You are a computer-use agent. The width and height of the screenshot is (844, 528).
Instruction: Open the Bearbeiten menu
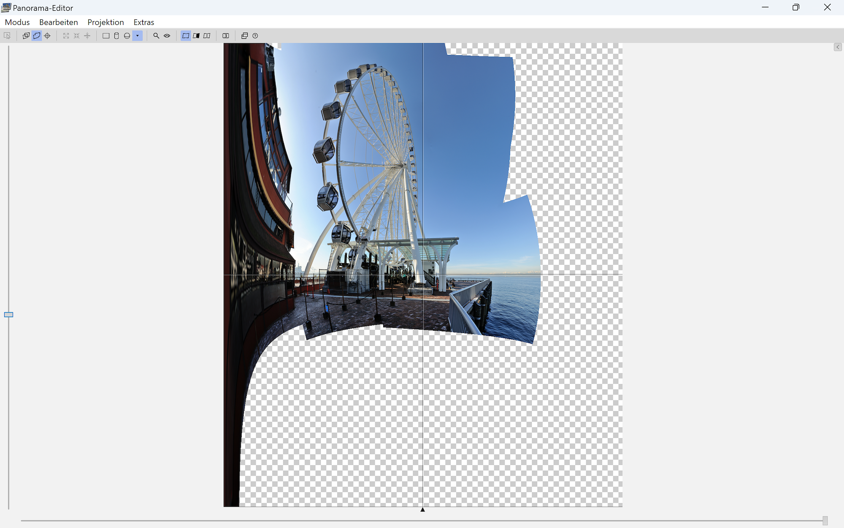click(x=58, y=22)
